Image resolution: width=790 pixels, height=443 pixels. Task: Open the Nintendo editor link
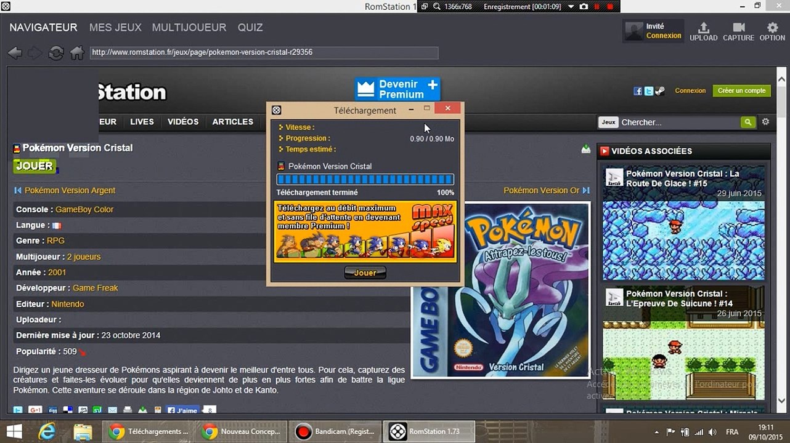[68, 304]
